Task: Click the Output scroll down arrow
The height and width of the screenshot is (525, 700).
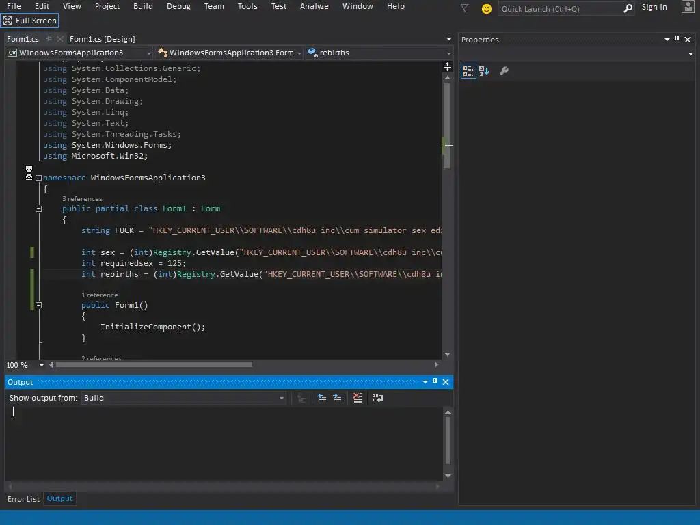Action: point(448,476)
